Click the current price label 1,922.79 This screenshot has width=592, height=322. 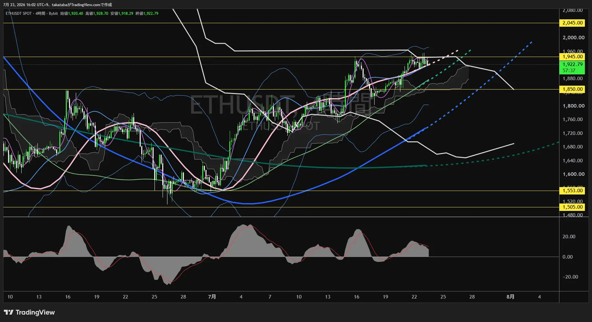pos(572,64)
